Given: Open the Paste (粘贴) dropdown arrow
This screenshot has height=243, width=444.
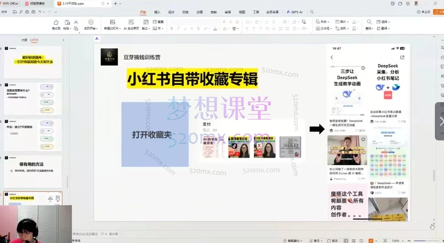Looking at the screenshot, I should 69,29.
